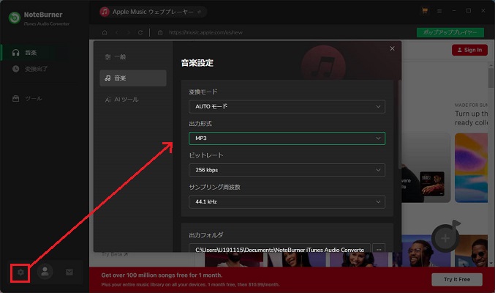495x293 pixels.
Task: Open the user account profile icon
Action: (x=45, y=272)
